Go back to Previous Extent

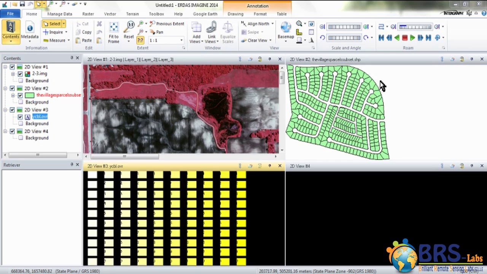[x=167, y=24]
